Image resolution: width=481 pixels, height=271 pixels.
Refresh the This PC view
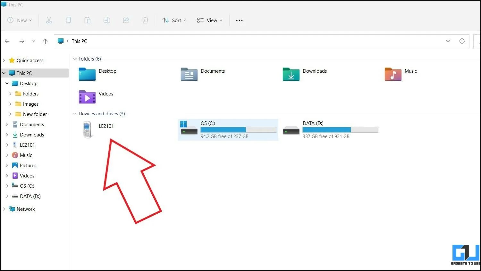click(x=462, y=41)
